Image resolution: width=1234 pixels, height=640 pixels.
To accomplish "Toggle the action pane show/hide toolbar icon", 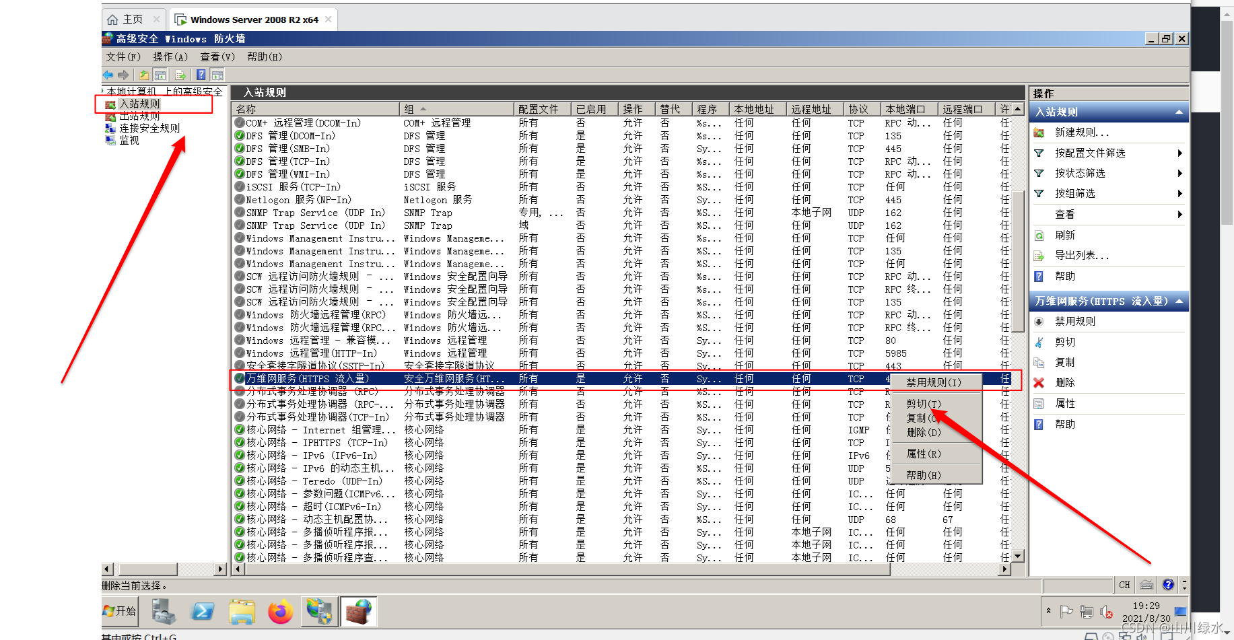I will 217,75.
